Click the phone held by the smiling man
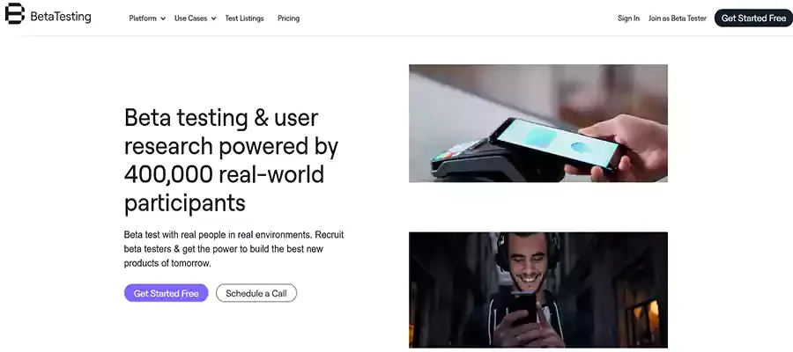Screen dimensions: 793x352 [522, 307]
